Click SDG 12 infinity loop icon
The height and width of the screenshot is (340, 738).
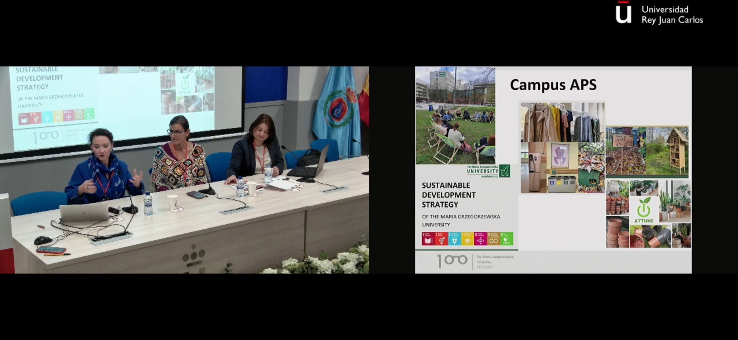click(x=493, y=239)
